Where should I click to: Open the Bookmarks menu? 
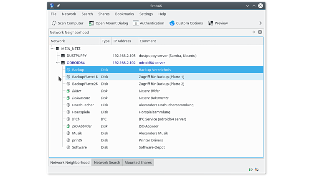(x=124, y=14)
